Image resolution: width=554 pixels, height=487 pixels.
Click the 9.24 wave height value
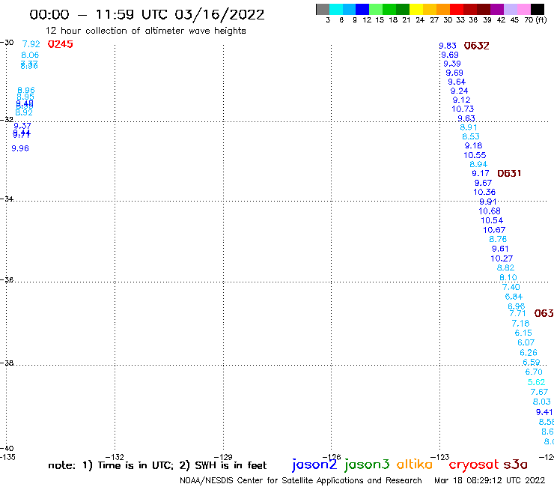click(x=459, y=91)
